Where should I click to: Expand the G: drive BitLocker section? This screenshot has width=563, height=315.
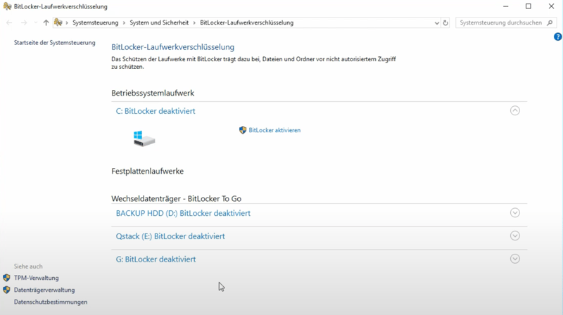(515, 259)
